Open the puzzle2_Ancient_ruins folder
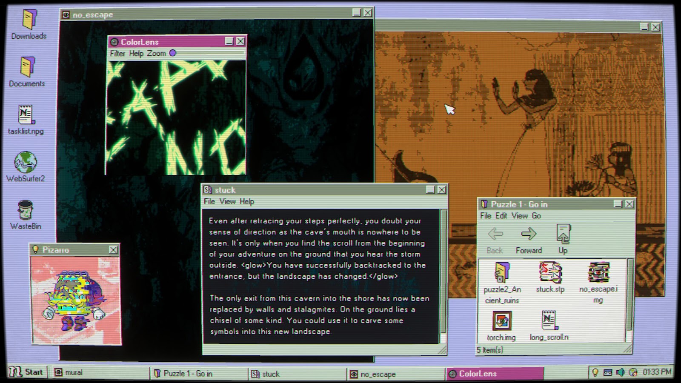Image resolution: width=681 pixels, height=383 pixels. [502, 273]
